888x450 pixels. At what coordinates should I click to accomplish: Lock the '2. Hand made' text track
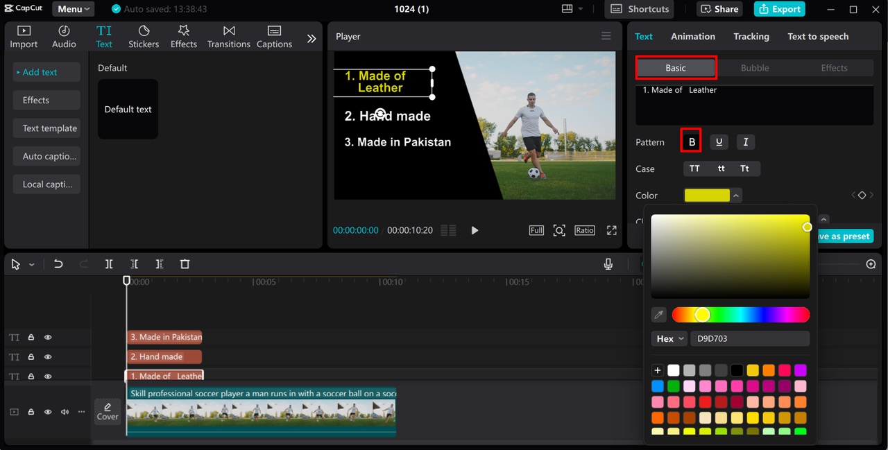31,356
